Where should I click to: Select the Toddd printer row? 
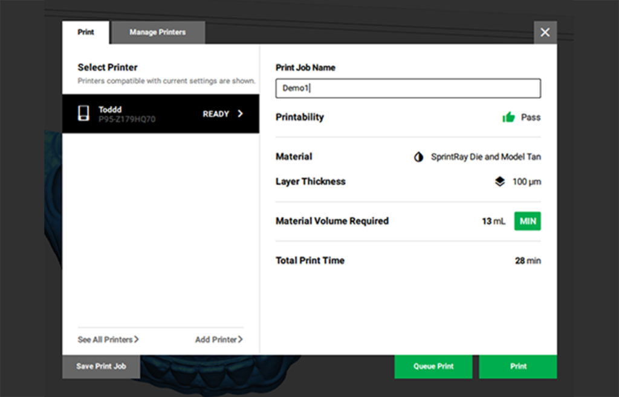pos(160,113)
